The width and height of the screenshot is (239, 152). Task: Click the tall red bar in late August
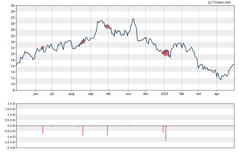[x=83, y=130]
